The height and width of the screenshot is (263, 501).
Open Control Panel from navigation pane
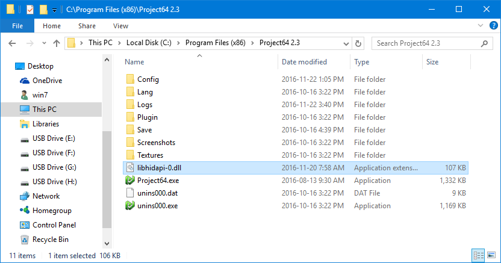point(54,225)
